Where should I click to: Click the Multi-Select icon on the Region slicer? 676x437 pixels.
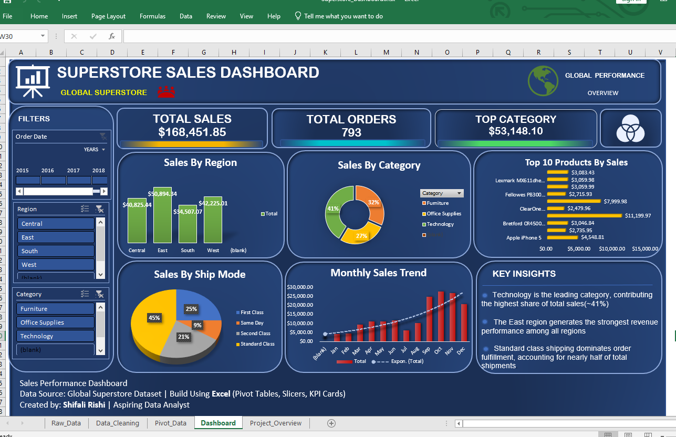(x=85, y=209)
